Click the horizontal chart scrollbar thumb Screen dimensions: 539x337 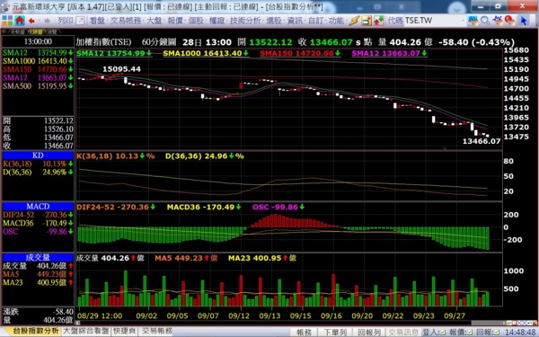(487, 323)
